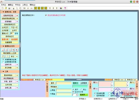The height and width of the screenshot is (100, 139).
Task: Open dropdown arrow next to 其它 punctuation
Action: [17, 56]
